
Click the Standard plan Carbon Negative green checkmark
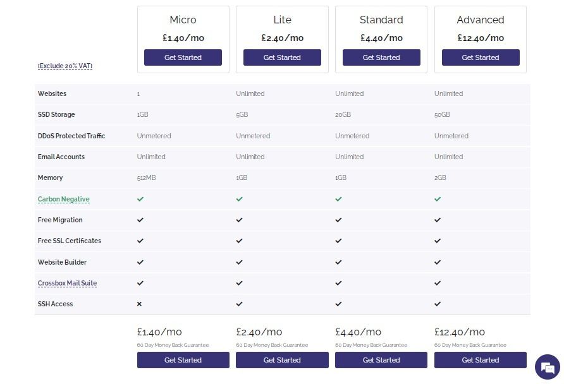coord(338,199)
